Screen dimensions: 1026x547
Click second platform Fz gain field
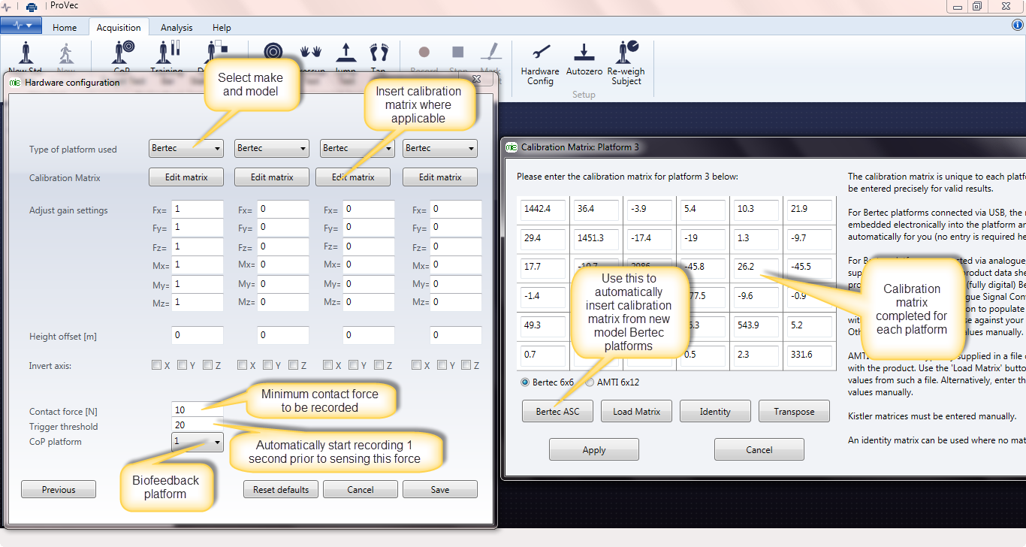click(x=283, y=246)
